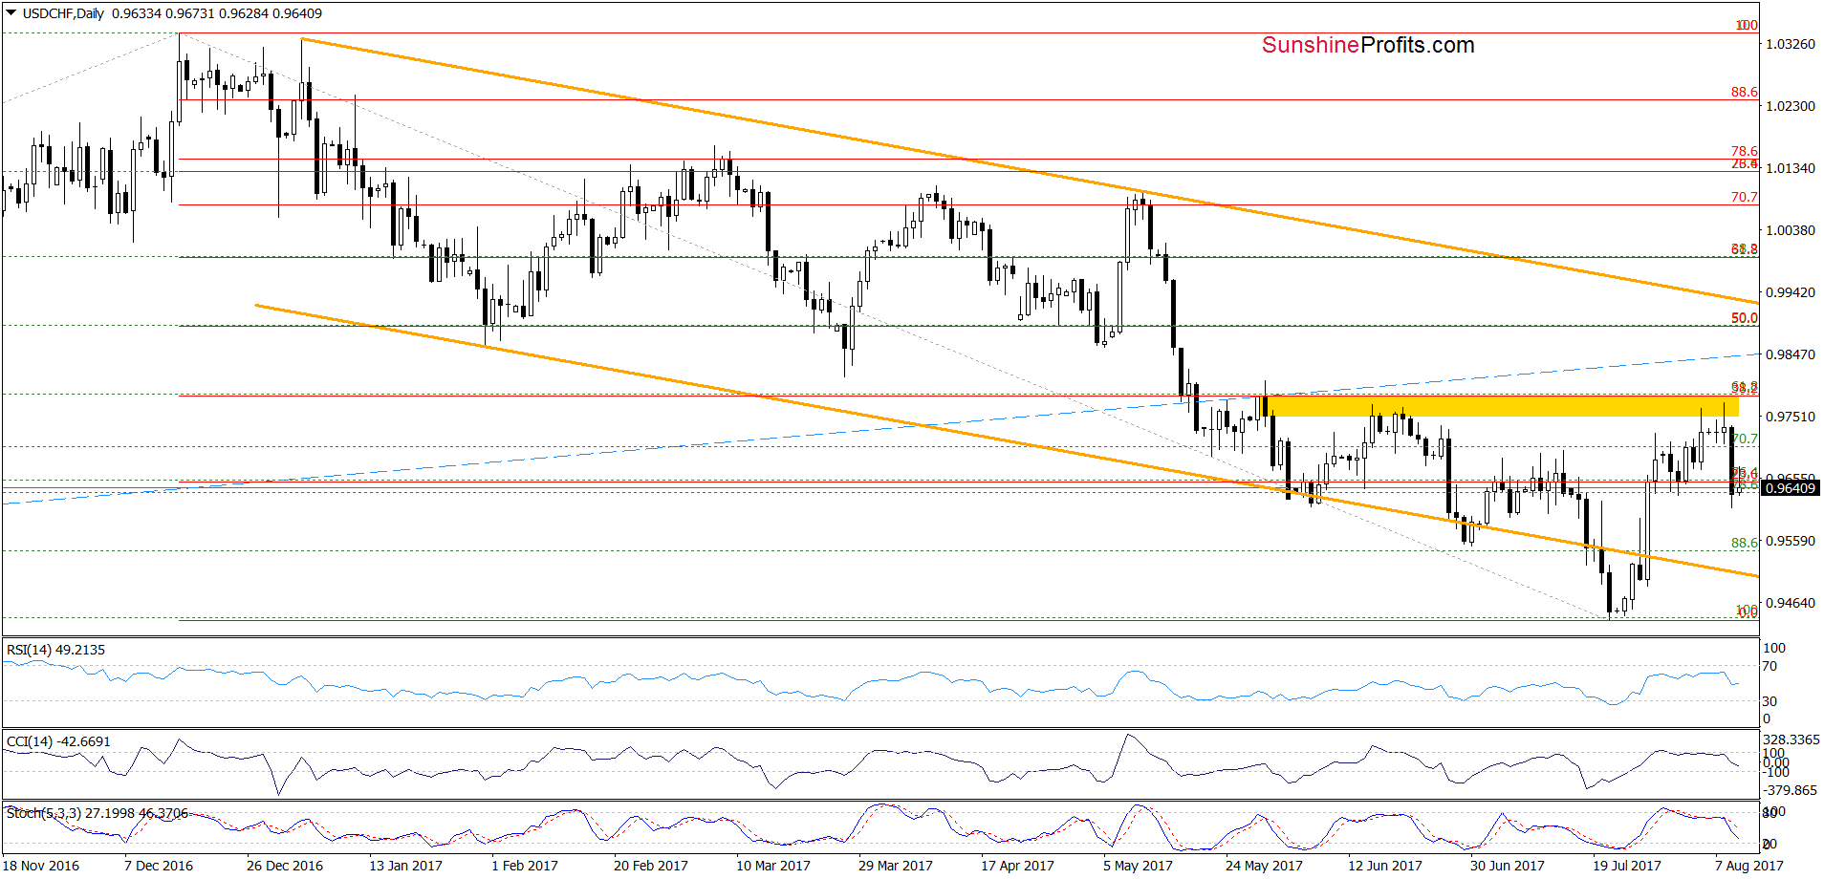This screenshot has height=879, width=1824.
Task: Click the 7 Dec 2016 date label
Action: (159, 866)
